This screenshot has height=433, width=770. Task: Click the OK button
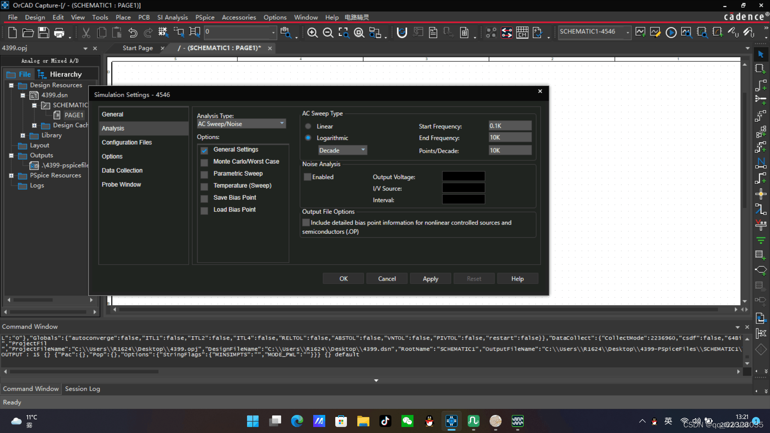(344, 279)
